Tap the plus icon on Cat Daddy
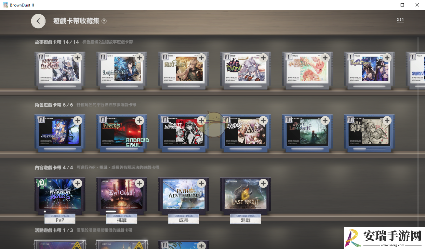This screenshot has width=425, height=249. point(263,58)
